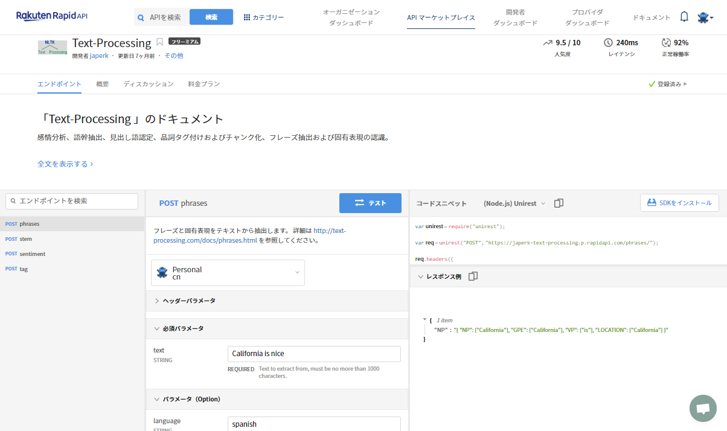Collapse the JSON response root node
The height and width of the screenshot is (431, 727).
[424, 319]
